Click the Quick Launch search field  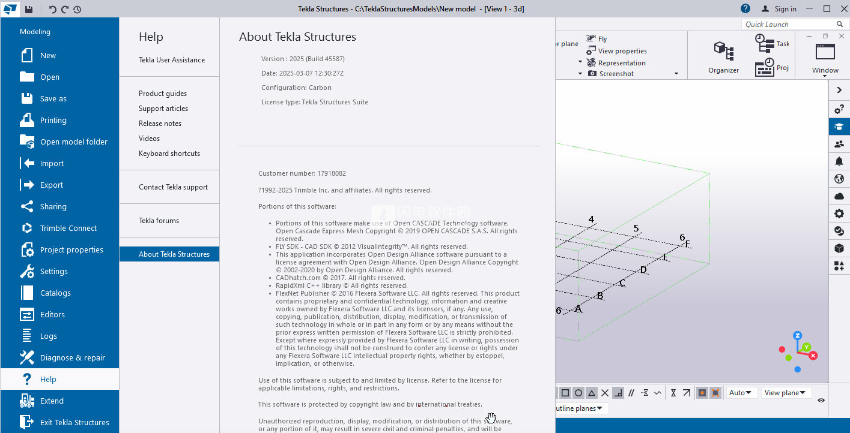tap(788, 24)
